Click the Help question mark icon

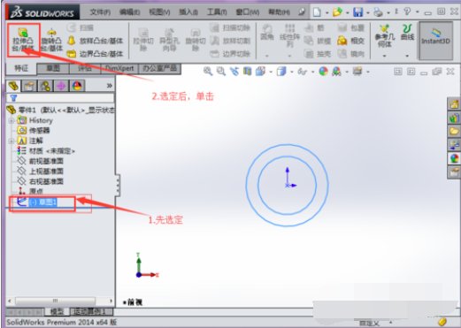pyautogui.click(x=407, y=11)
